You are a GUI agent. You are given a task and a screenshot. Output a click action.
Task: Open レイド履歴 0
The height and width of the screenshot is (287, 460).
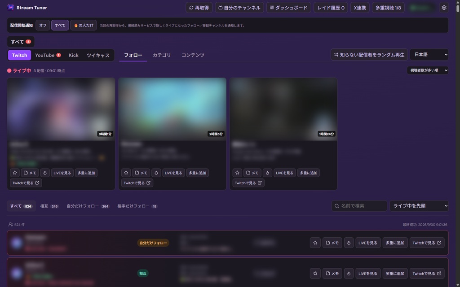click(331, 8)
